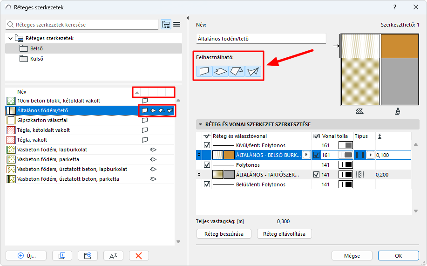Viewport: 427px width, 266px height.
Task: Edit name field Általános födém/tető
Action: pos(261,39)
